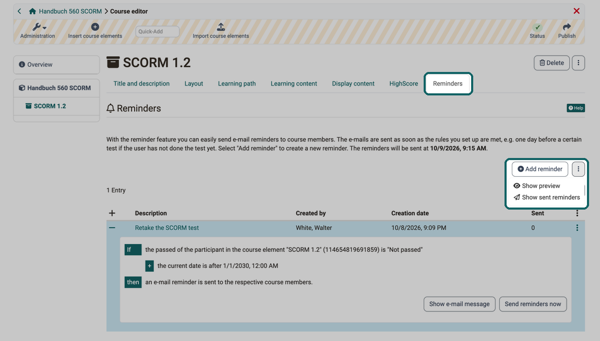
Task: Click Insert course elements plus icon
Action: pyautogui.click(x=95, y=27)
